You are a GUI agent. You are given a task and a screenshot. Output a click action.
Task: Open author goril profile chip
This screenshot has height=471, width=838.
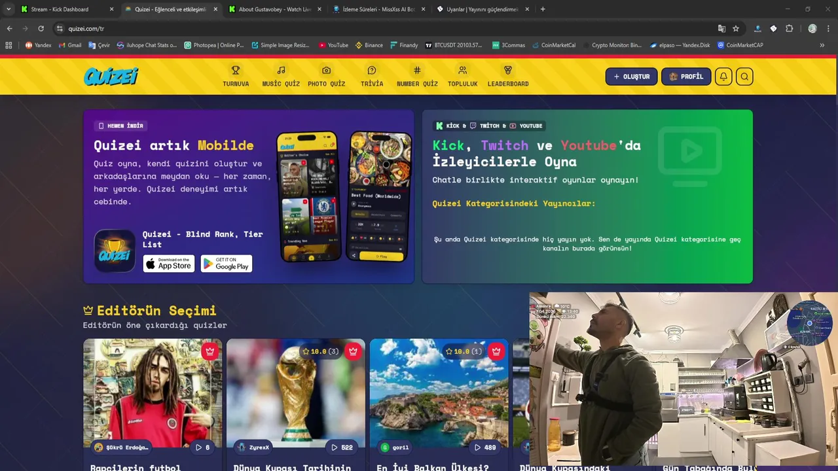tap(395, 447)
